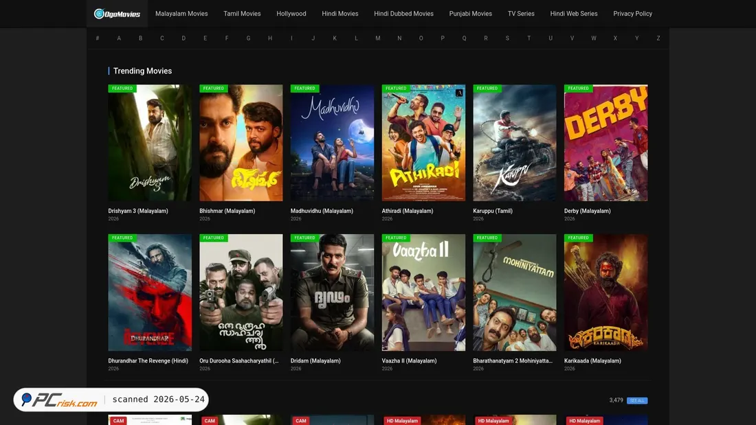Filter movies by letter K
This screenshot has height=425, width=756.
[x=335, y=38]
